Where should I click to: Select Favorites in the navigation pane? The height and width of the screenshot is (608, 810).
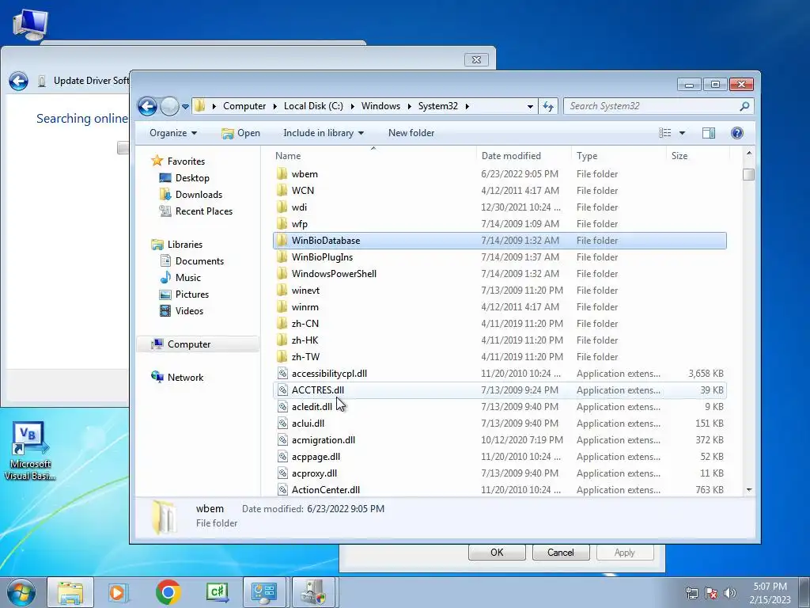pyautogui.click(x=186, y=161)
